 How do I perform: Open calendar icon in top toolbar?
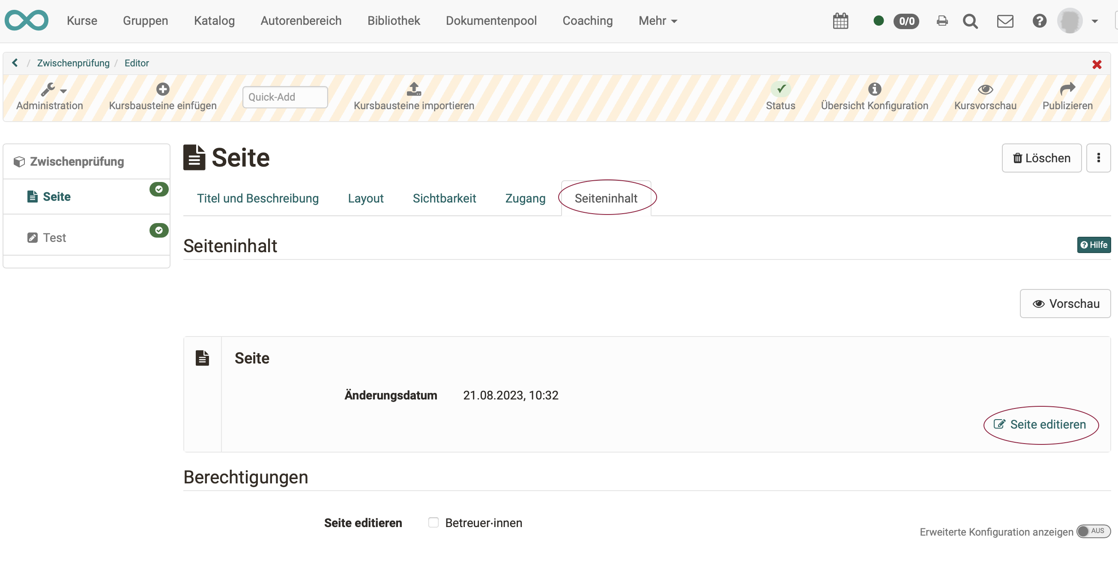(x=839, y=20)
